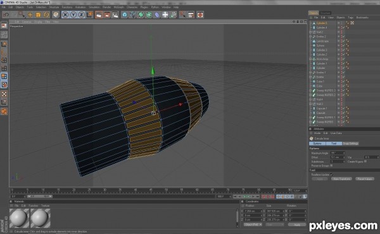The image size is (380, 234).
Task: Toggle the Realtime Update checkbox
Action: [x=331, y=175]
